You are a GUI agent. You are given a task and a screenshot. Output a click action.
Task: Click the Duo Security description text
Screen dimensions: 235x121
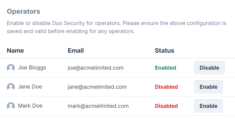(x=116, y=27)
